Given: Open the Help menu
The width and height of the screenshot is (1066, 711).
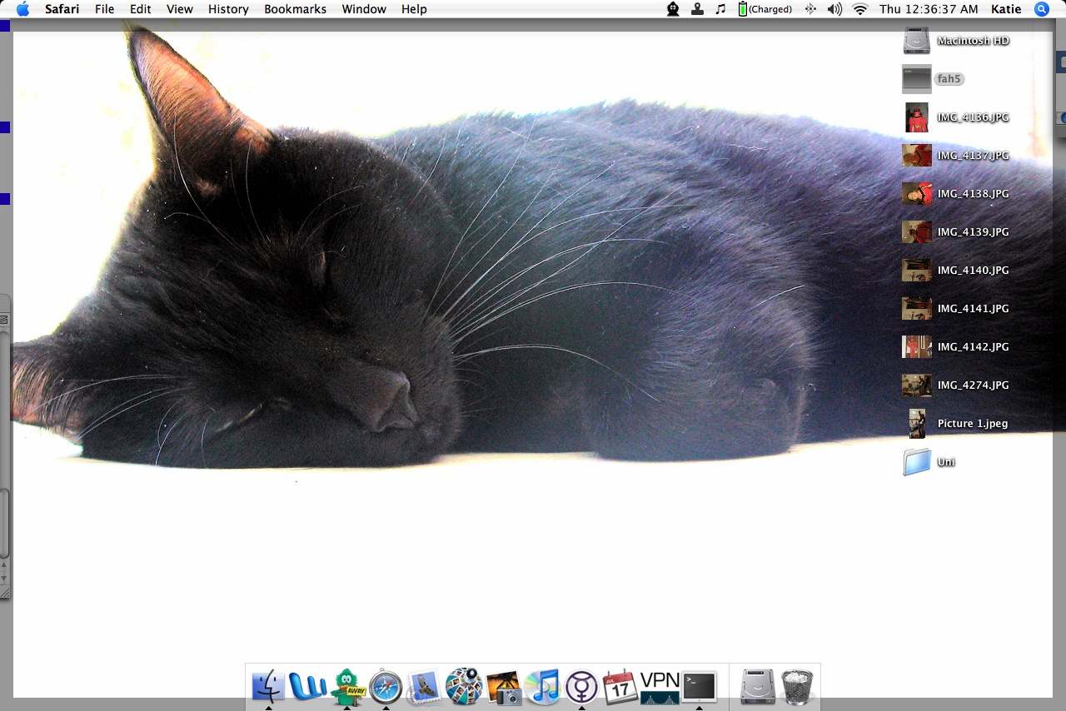Looking at the screenshot, I should tap(414, 9).
